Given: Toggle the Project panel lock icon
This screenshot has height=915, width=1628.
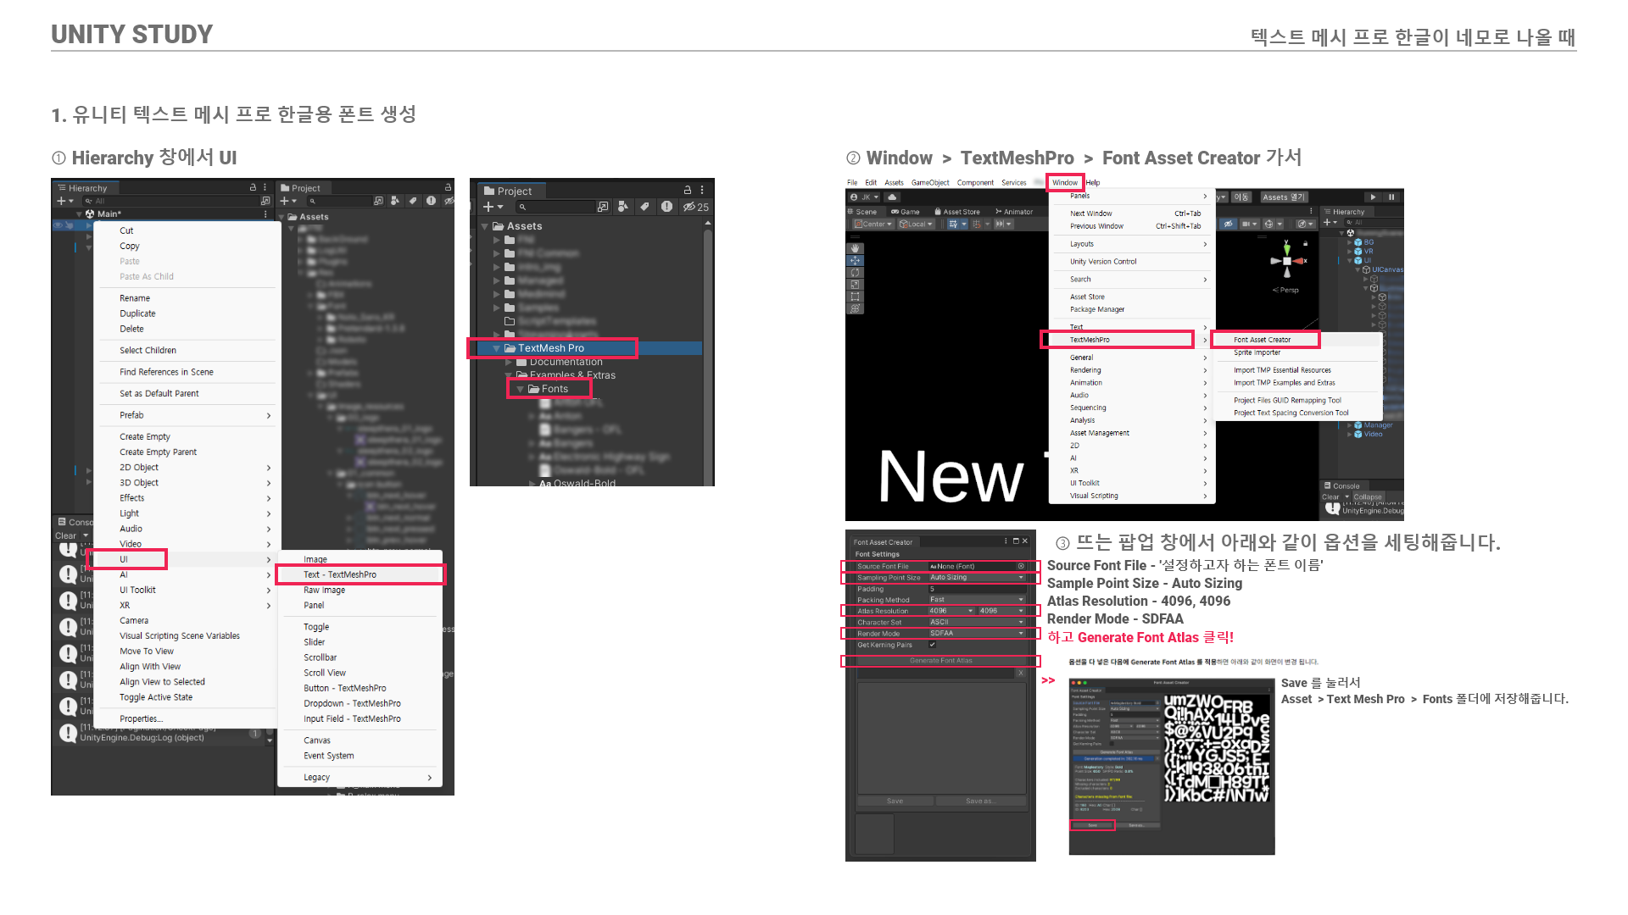Looking at the screenshot, I should click(688, 191).
